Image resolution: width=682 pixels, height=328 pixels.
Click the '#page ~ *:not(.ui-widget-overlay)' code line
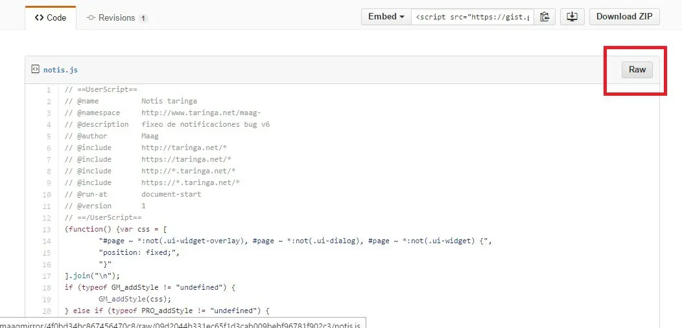pyautogui.click(x=296, y=241)
